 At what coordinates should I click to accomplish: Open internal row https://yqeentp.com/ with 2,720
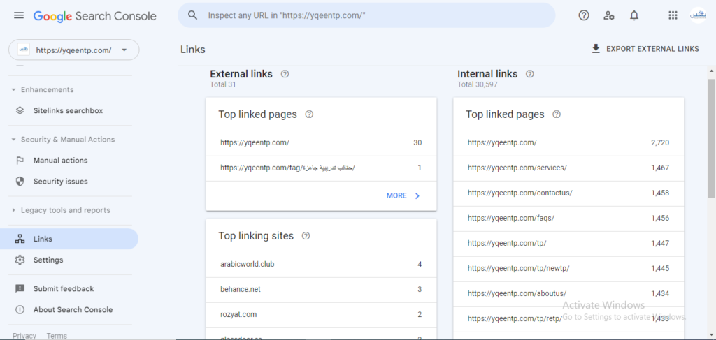pos(568,142)
